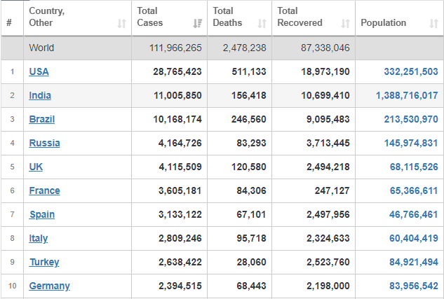444x299 pixels.
Task: Select France total cases 3,605,181
Action: point(180,190)
